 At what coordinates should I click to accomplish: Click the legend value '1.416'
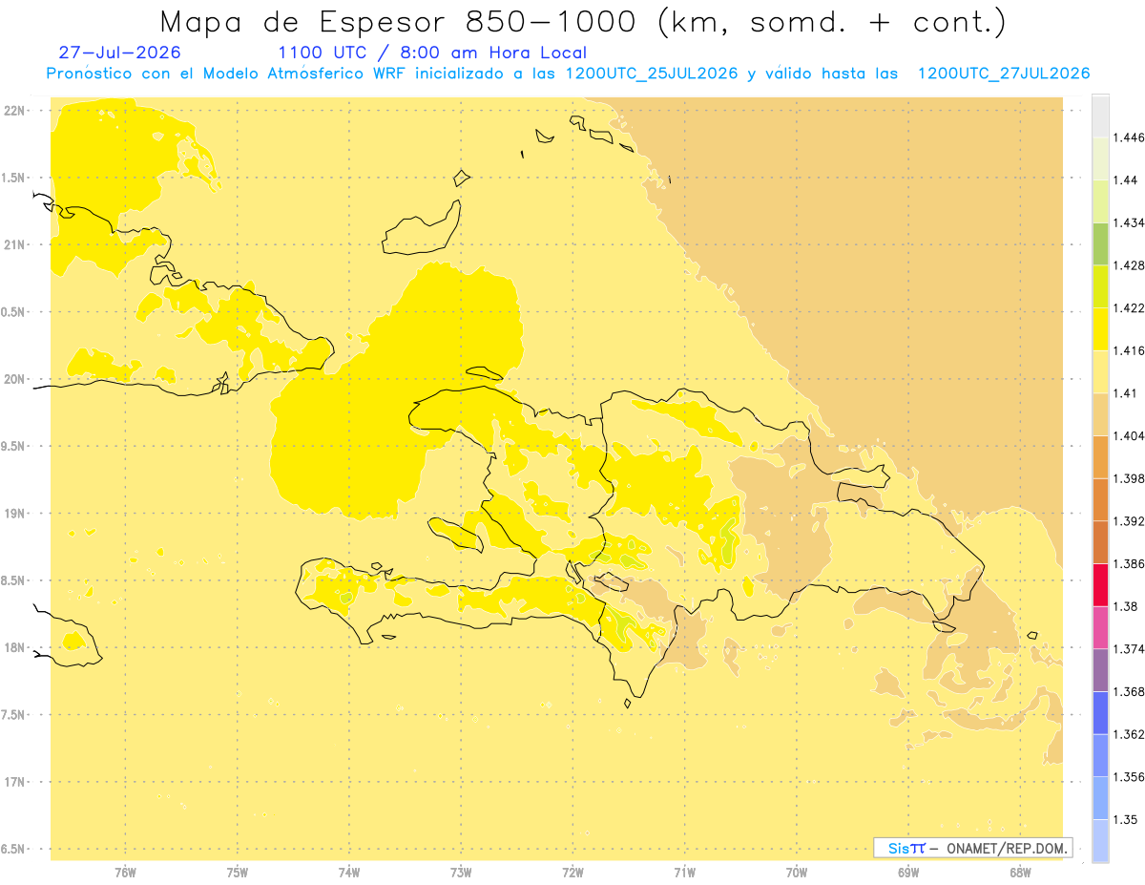pos(1128,351)
